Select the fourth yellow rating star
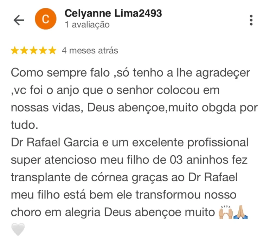270x240 pixels. 43,51
